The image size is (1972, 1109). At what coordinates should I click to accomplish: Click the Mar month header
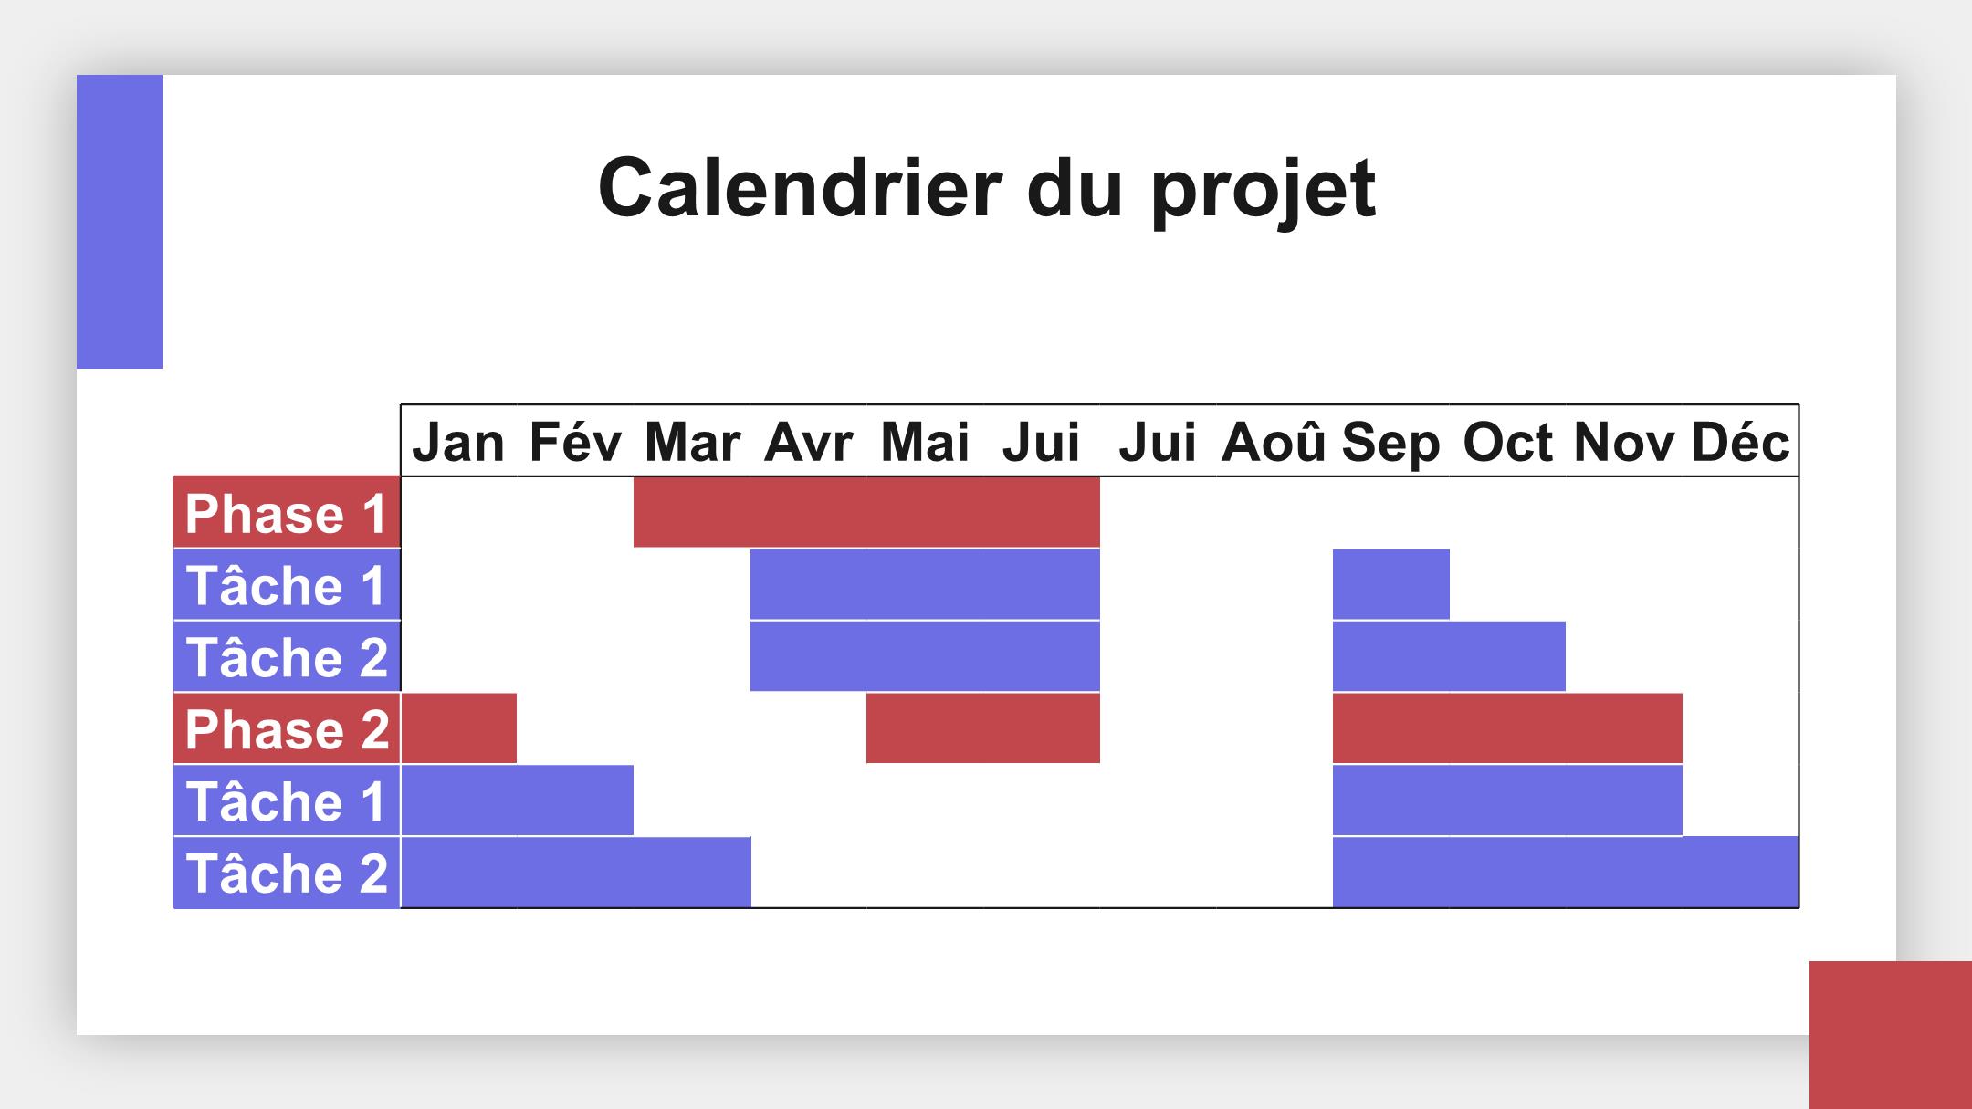click(x=692, y=442)
